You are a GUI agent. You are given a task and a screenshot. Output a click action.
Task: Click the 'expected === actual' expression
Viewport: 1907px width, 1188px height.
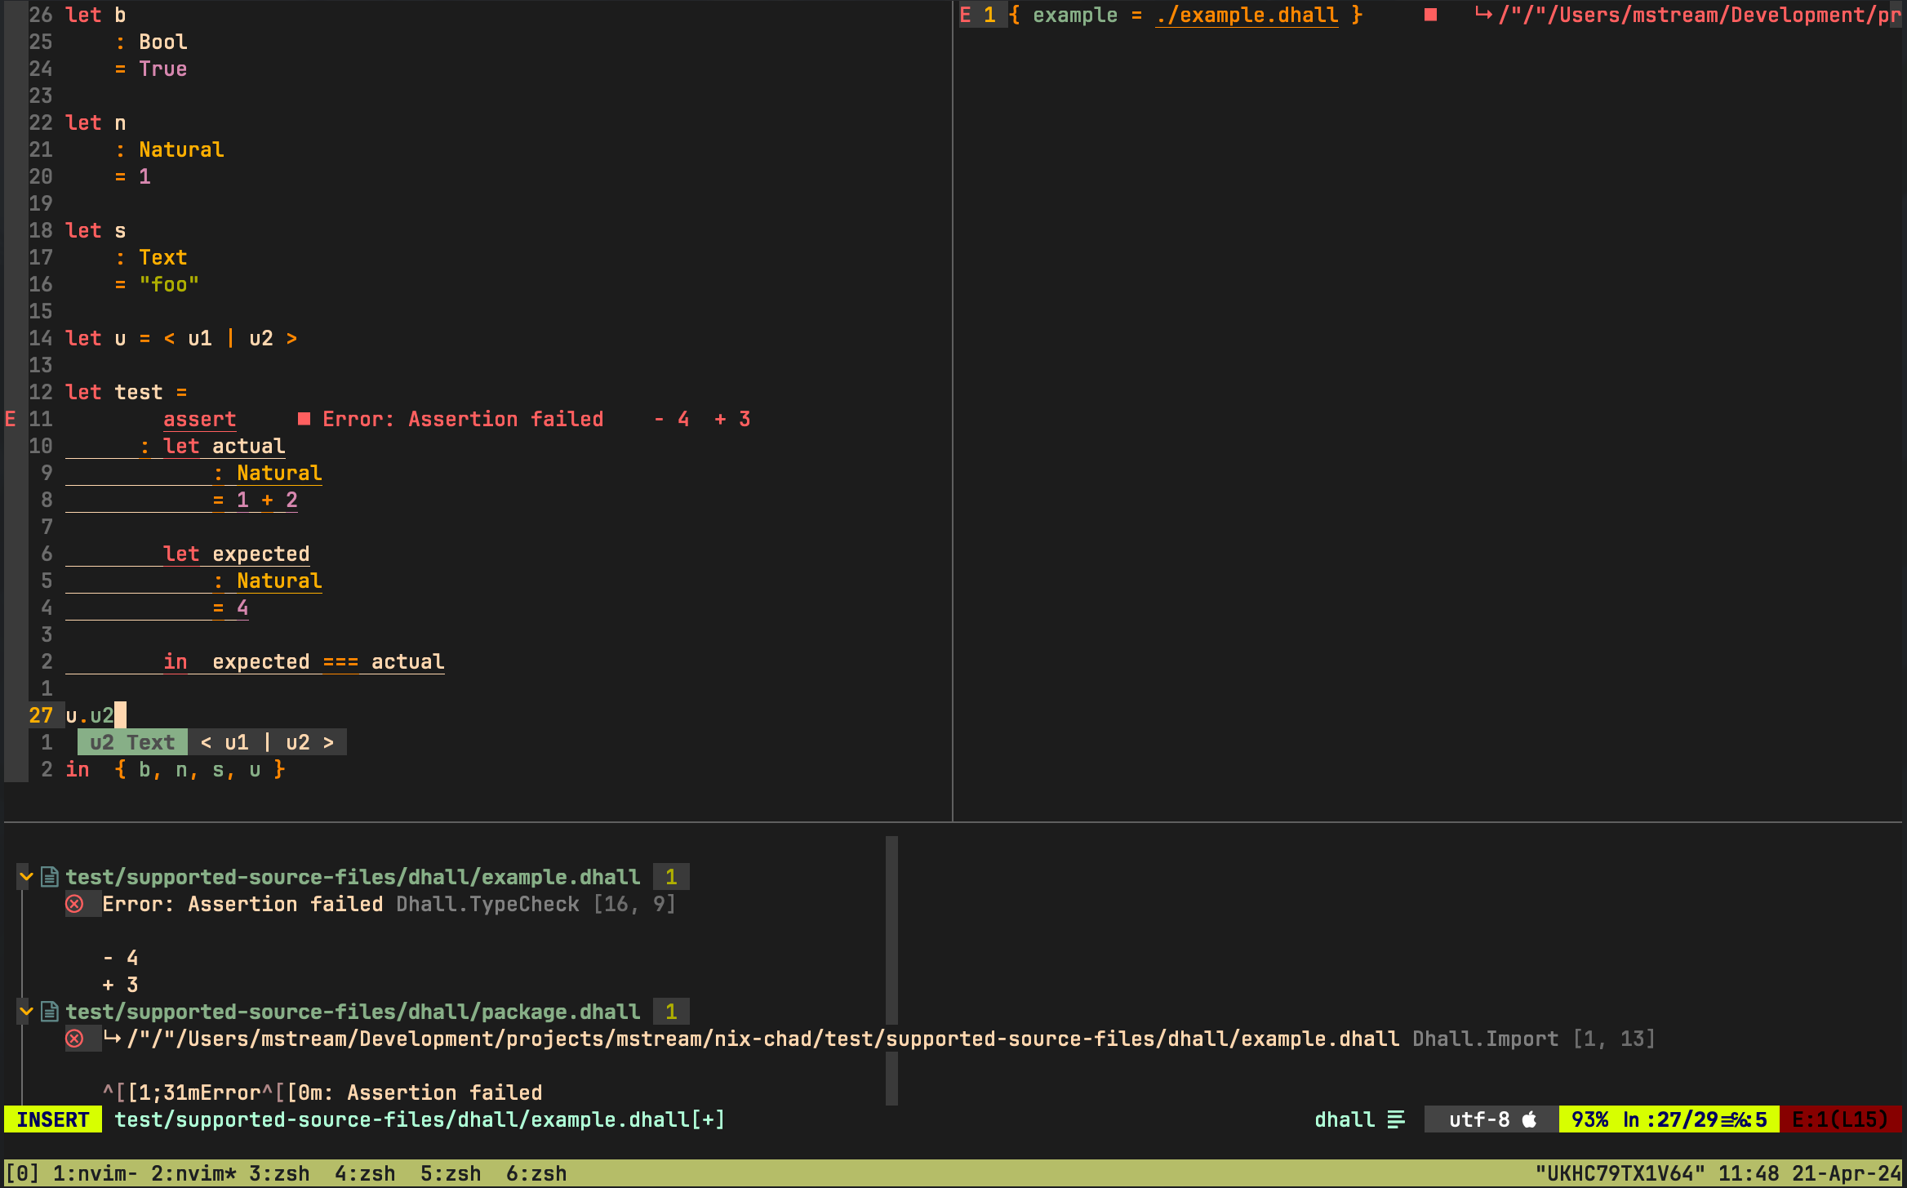[328, 661]
